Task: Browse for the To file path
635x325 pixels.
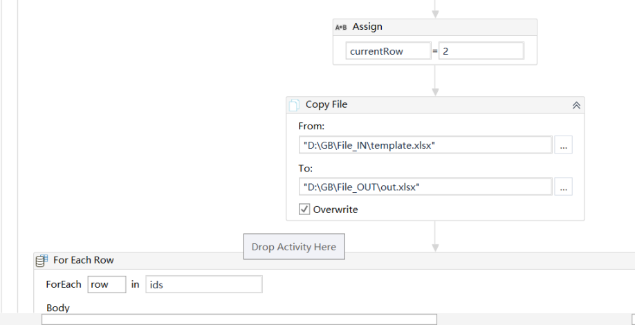Action: (x=563, y=187)
